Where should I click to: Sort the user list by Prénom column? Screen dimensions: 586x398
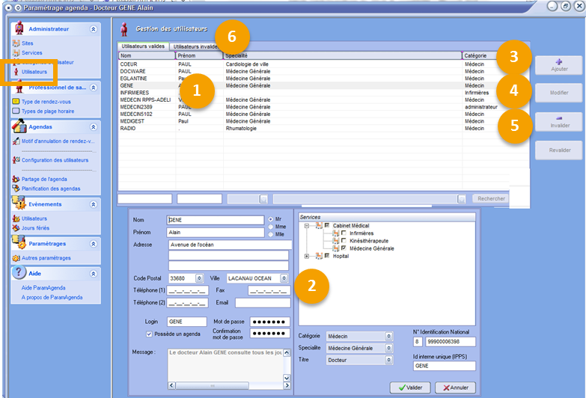(x=197, y=55)
